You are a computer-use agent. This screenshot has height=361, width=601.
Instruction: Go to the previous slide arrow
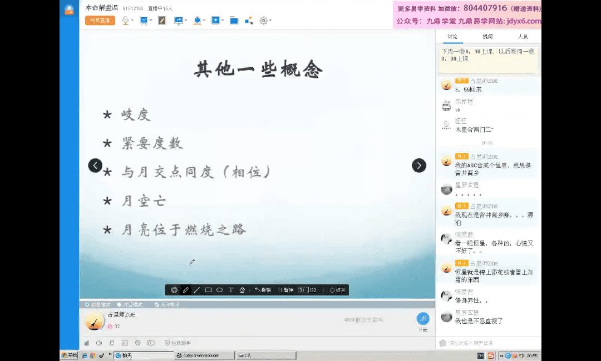(95, 166)
